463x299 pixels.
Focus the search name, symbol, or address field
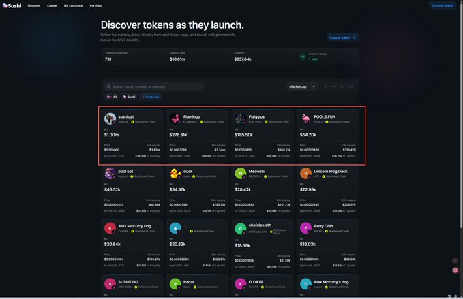pos(154,86)
